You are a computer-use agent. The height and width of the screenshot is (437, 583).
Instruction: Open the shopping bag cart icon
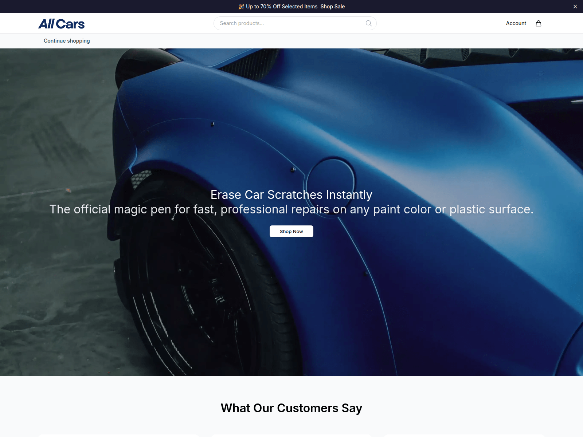[539, 23]
